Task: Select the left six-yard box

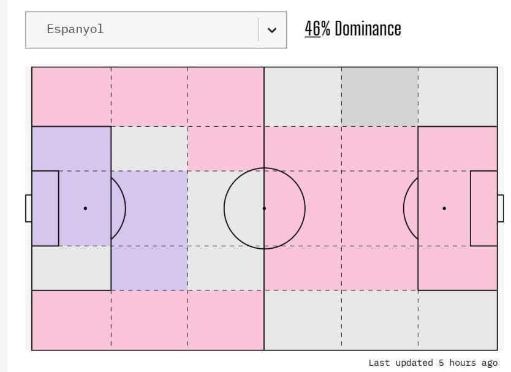Action: [x=45, y=208]
